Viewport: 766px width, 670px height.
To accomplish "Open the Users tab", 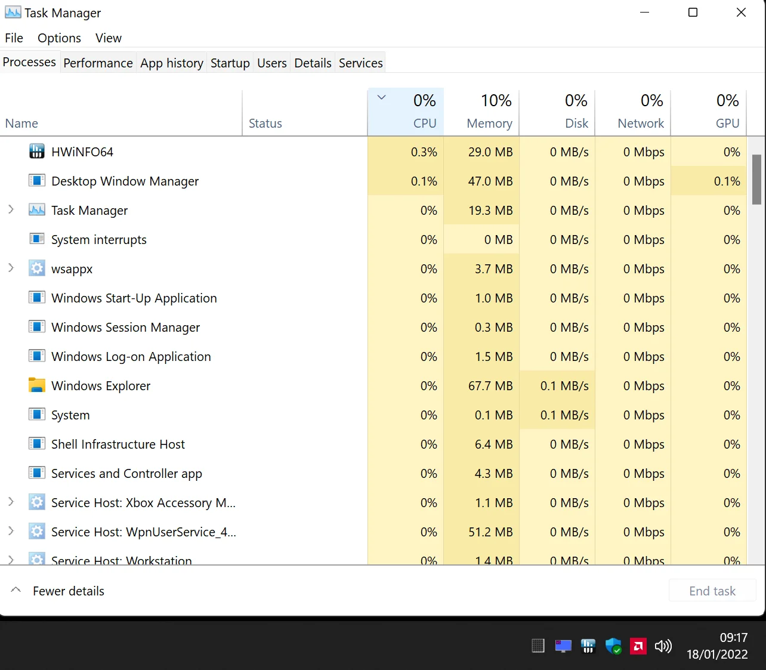I will [272, 63].
